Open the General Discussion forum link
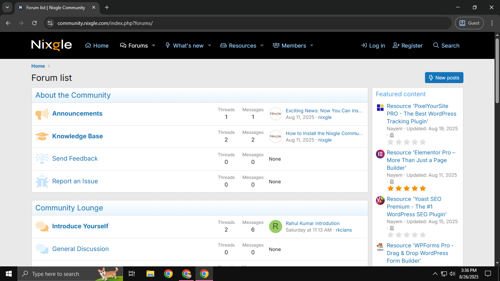Image resolution: width=500 pixels, height=281 pixels. [81, 249]
